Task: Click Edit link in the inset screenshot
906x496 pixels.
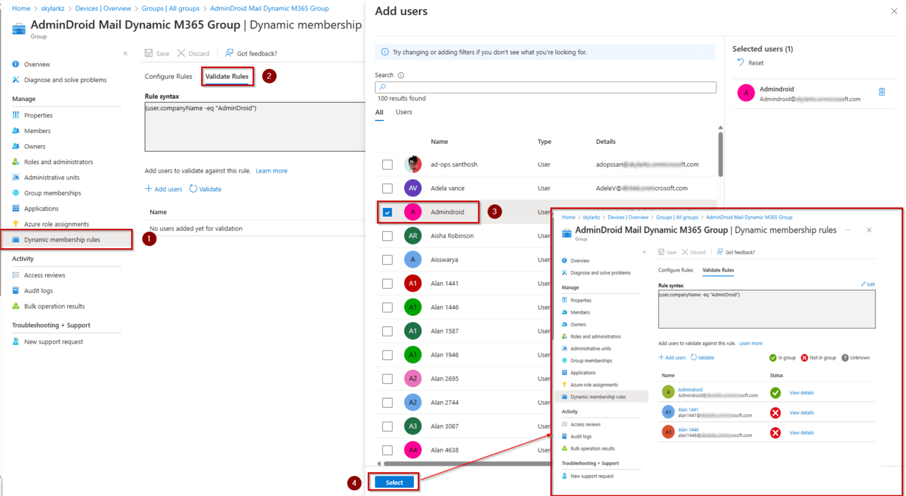Action: click(x=868, y=284)
